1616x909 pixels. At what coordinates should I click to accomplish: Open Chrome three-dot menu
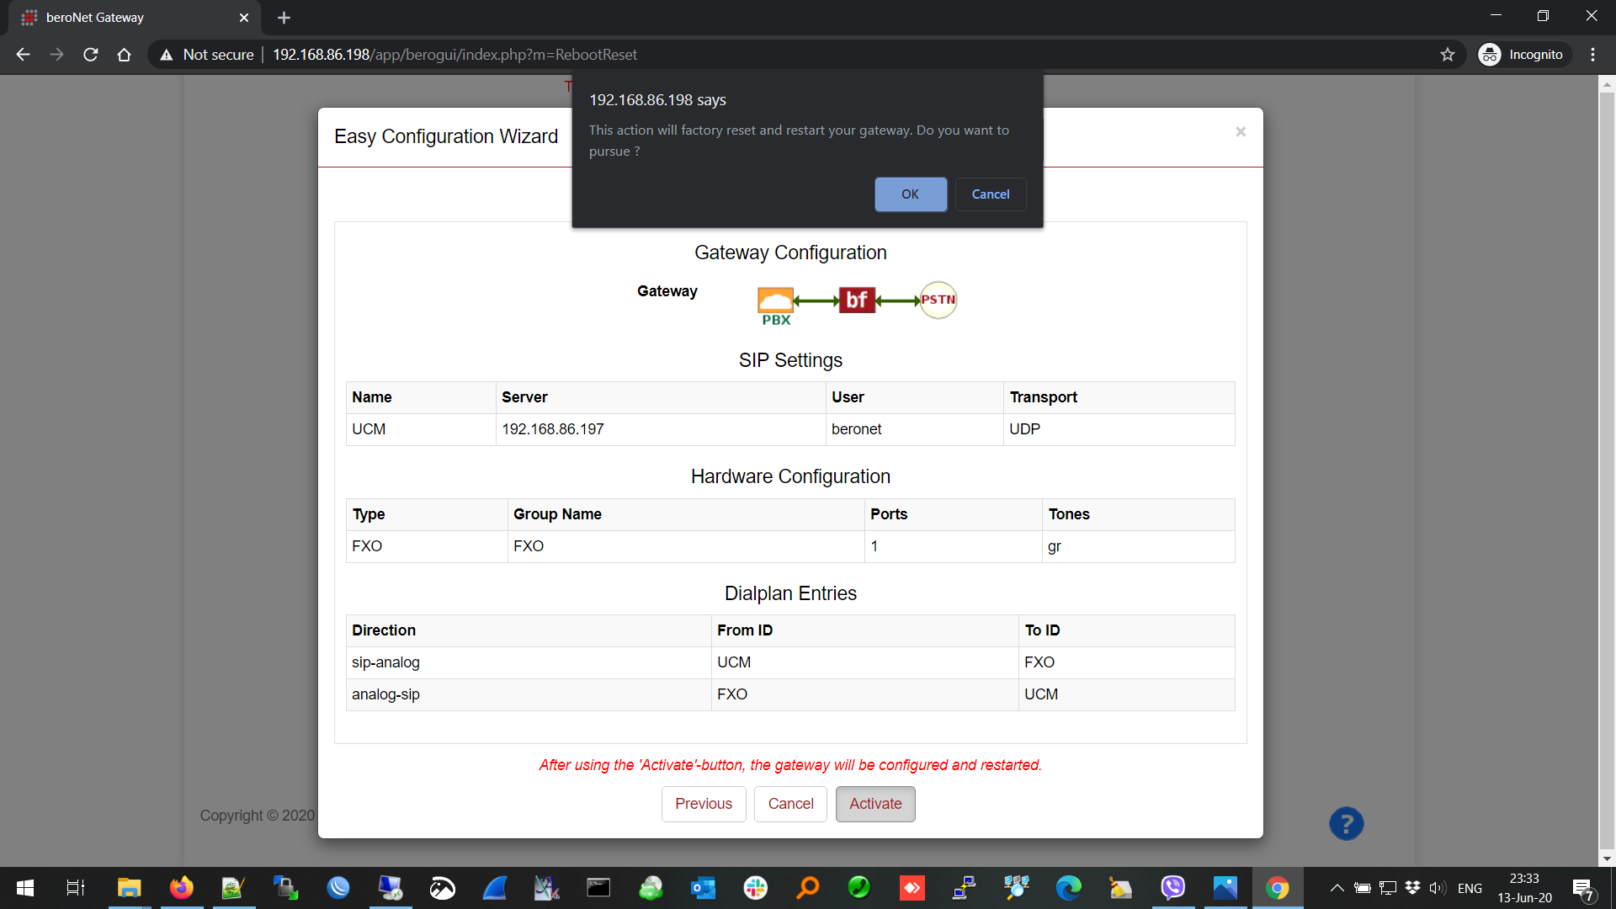click(1592, 55)
